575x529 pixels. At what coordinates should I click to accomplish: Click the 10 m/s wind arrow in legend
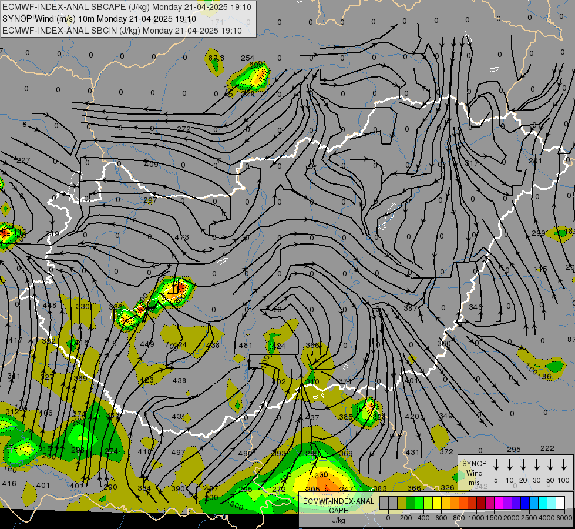(x=509, y=465)
